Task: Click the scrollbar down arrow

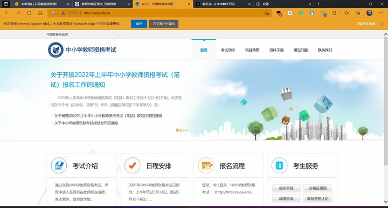Action: click(385, 202)
